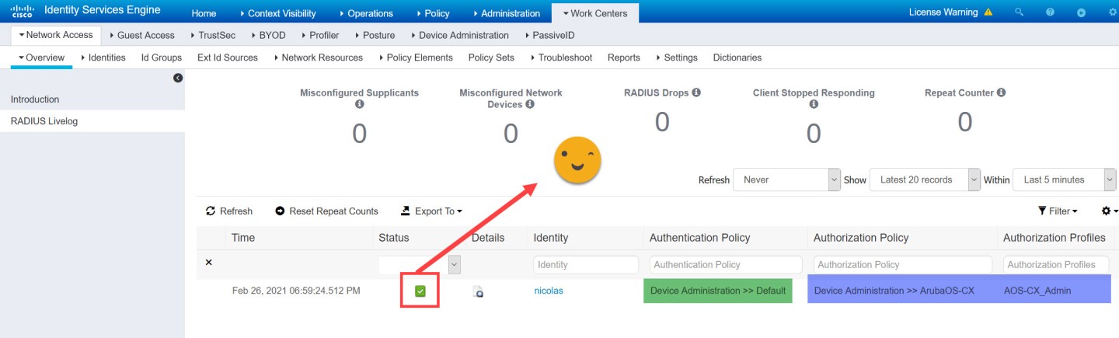Open the Administration menu
This screenshot has height=338, width=1119.
pos(505,13)
